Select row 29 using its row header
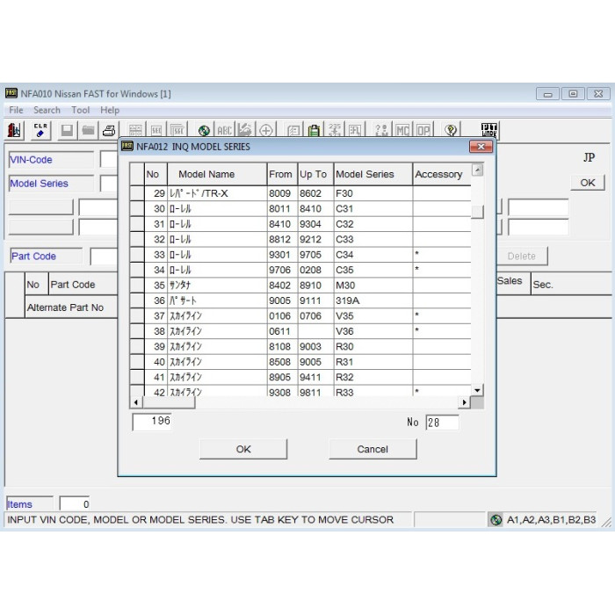Viewport: 615px width, 615px height. point(137,193)
